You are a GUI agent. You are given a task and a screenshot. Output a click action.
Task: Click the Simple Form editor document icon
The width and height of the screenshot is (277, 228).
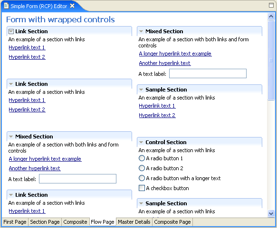(6, 6)
